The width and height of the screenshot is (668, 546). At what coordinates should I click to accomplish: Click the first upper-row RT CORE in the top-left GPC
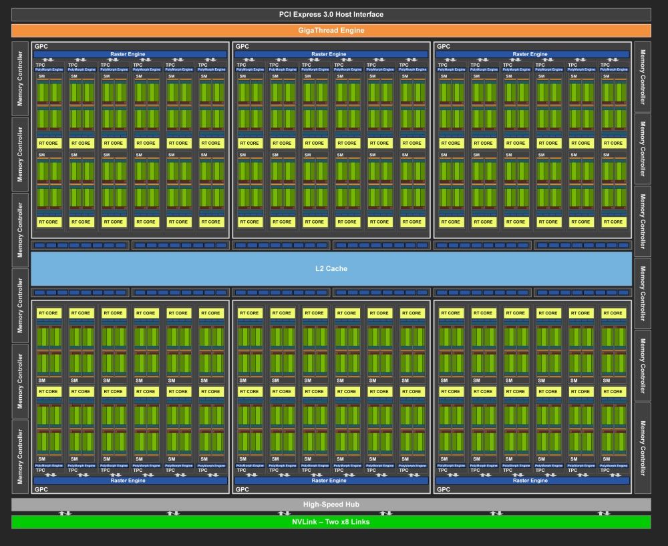point(49,144)
